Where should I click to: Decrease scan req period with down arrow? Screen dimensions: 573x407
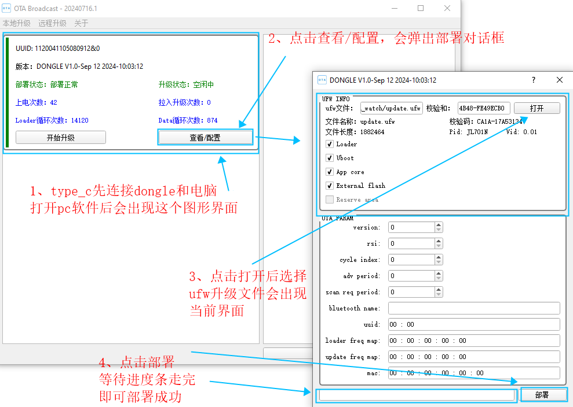coord(439,294)
